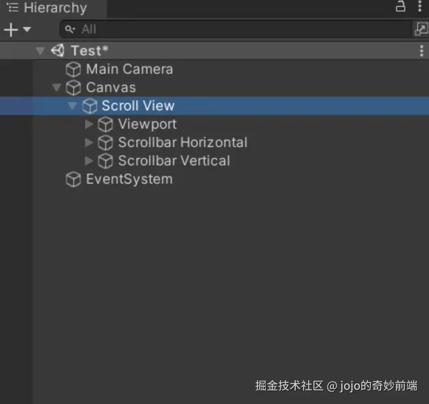The width and height of the screenshot is (429, 404).
Task: Click the Main Camera cube icon
Action: 73,70
